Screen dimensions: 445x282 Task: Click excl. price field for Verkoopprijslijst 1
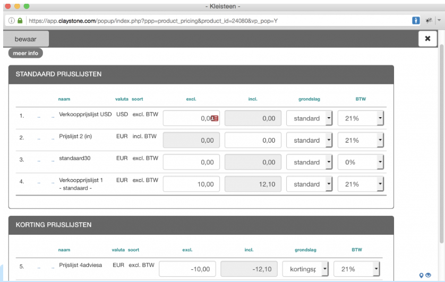[x=191, y=184]
